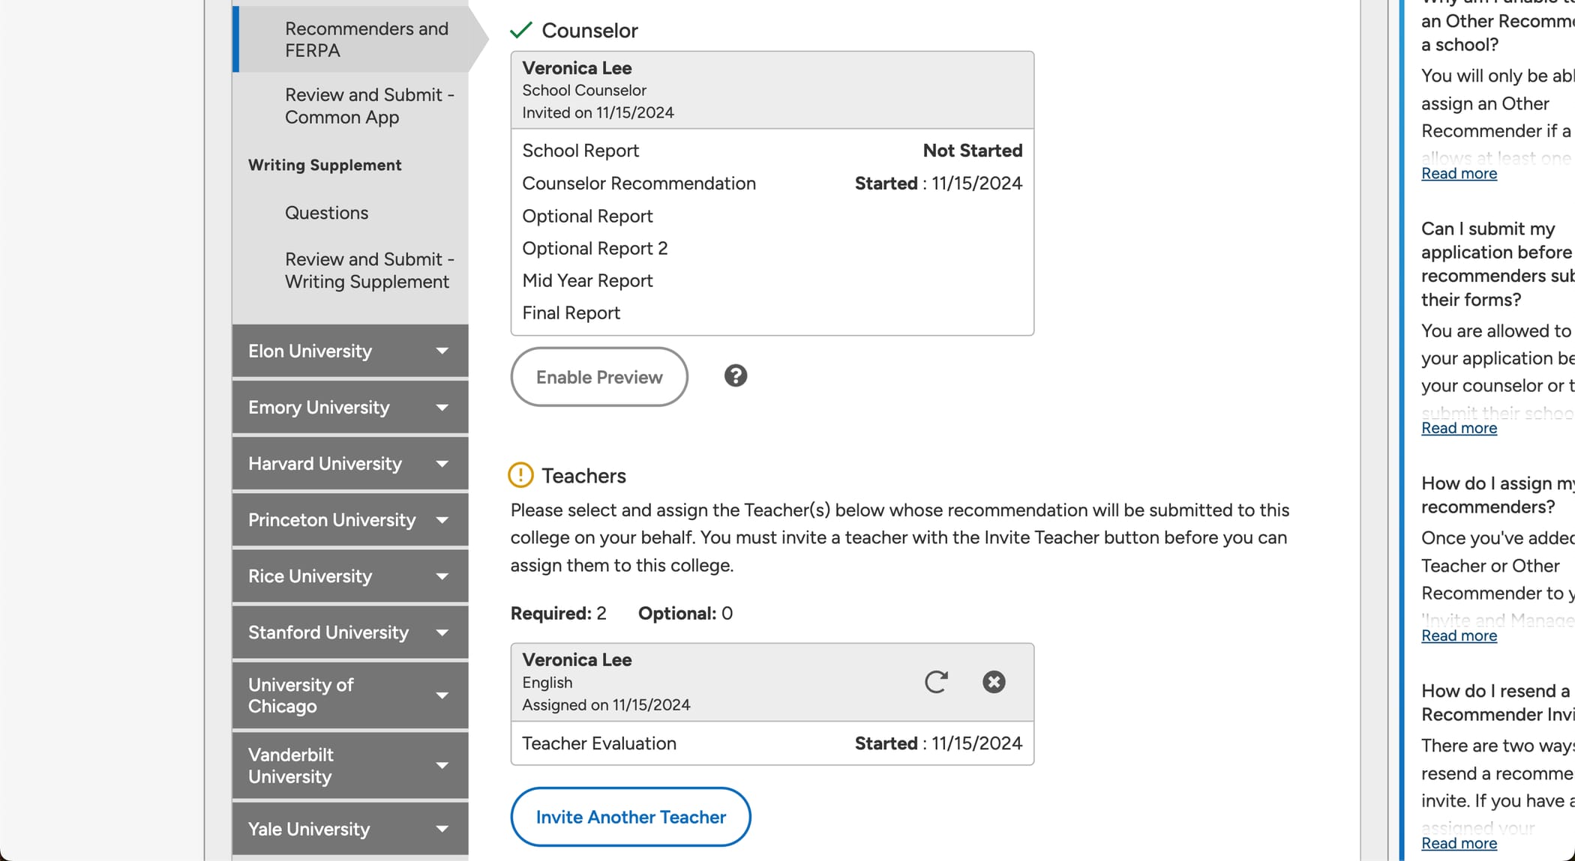Expand the Vanderbilt University section
1575x861 pixels.
pos(350,765)
